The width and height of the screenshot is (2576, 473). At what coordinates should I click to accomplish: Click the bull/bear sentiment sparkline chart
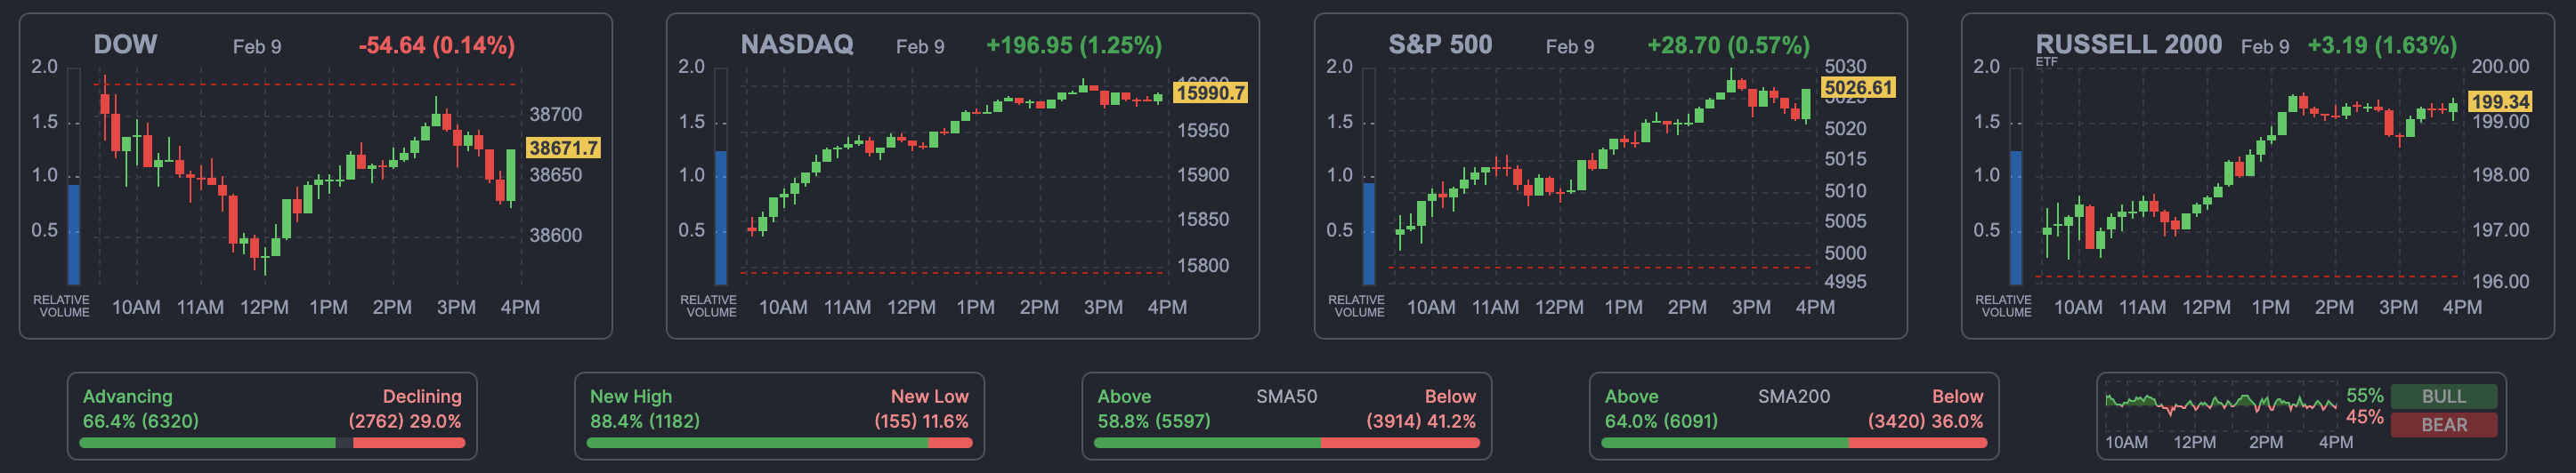(x=2220, y=405)
